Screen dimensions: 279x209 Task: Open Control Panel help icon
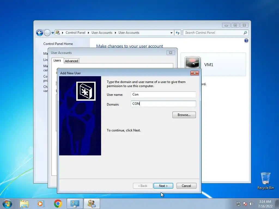246,41
